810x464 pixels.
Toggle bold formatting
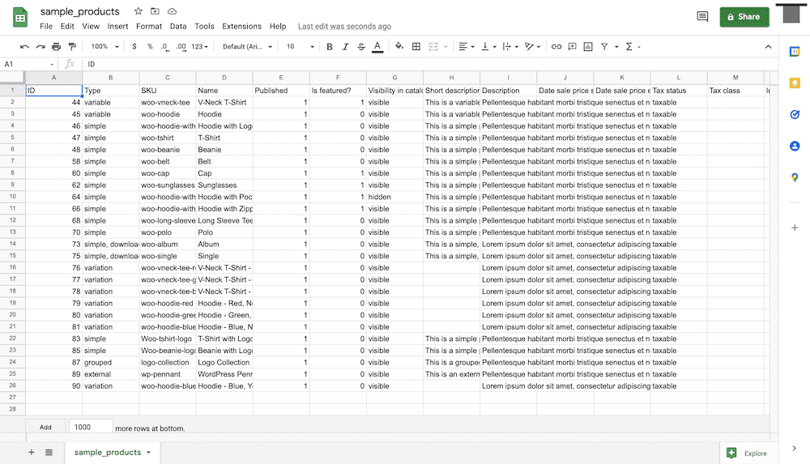click(330, 47)
